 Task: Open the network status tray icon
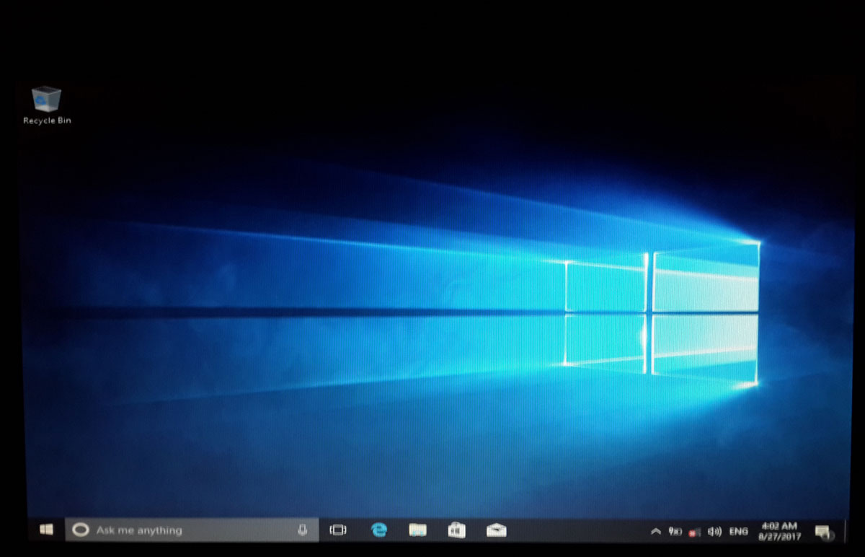click(695, 532)
